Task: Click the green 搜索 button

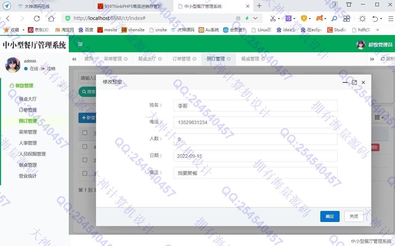Action: 88,92
